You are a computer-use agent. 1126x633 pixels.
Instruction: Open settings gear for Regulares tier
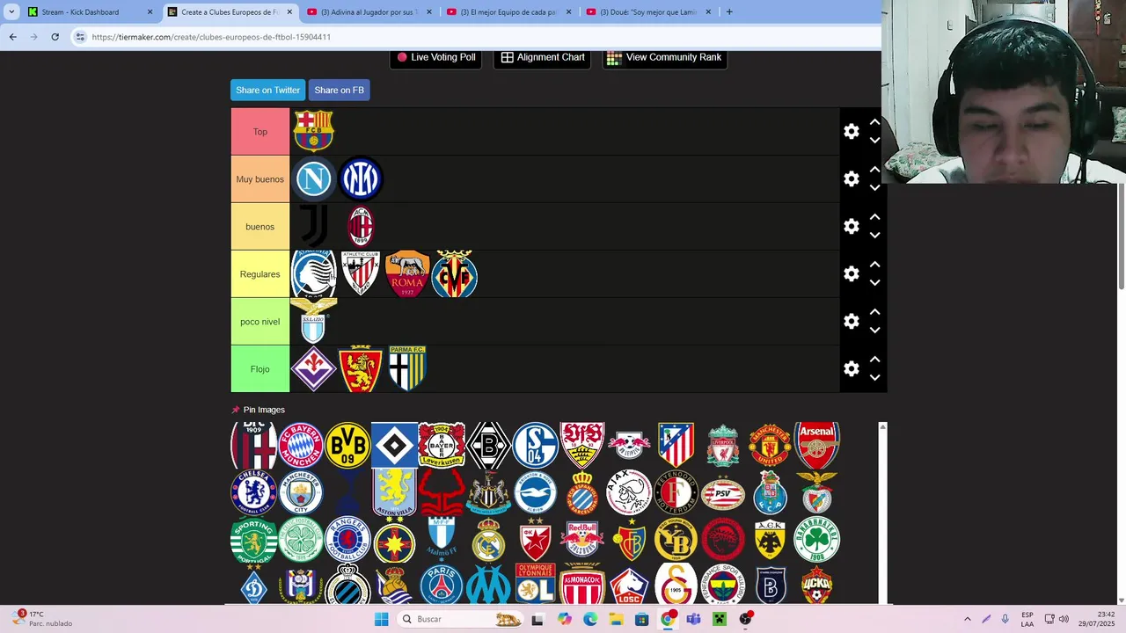[851, 273]
